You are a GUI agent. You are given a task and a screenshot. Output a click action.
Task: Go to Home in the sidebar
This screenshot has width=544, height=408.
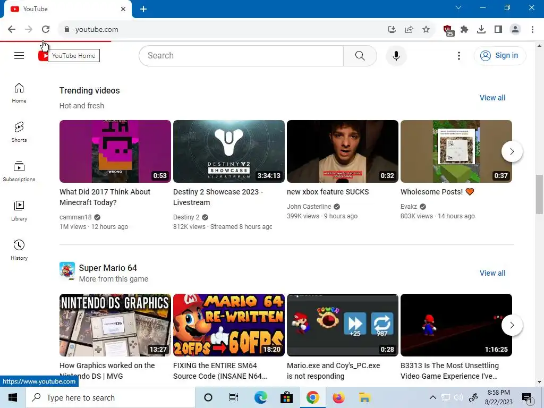[x=19, y=93]
